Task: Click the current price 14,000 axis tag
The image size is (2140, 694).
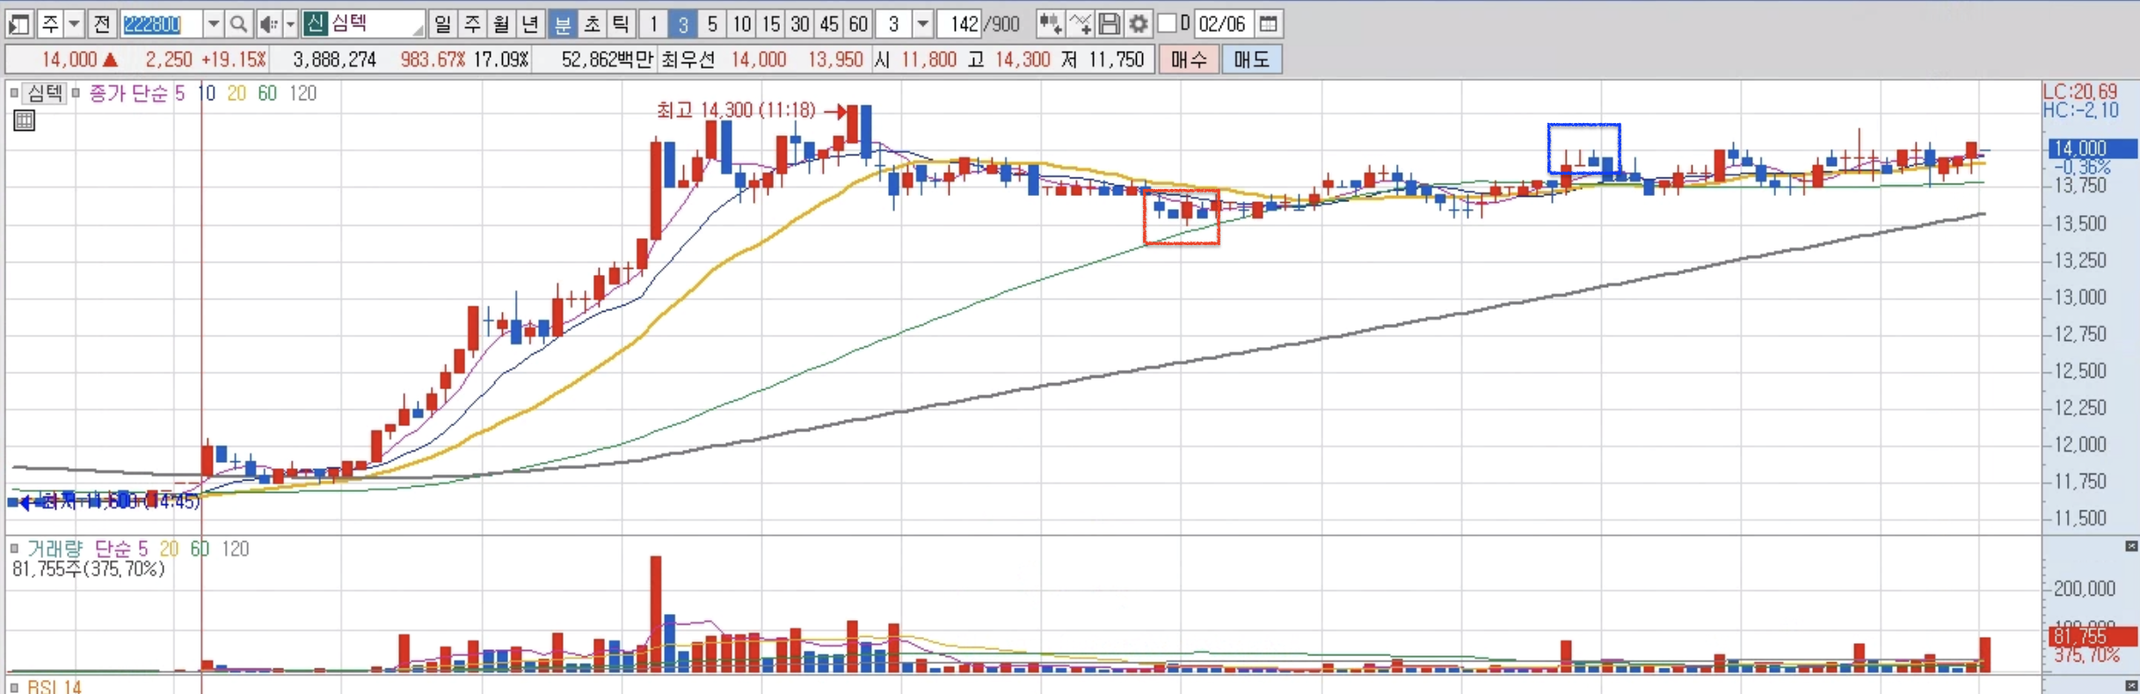Action: [2093, 148]
